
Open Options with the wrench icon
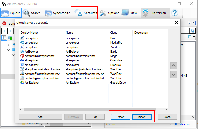coord(109,13)
